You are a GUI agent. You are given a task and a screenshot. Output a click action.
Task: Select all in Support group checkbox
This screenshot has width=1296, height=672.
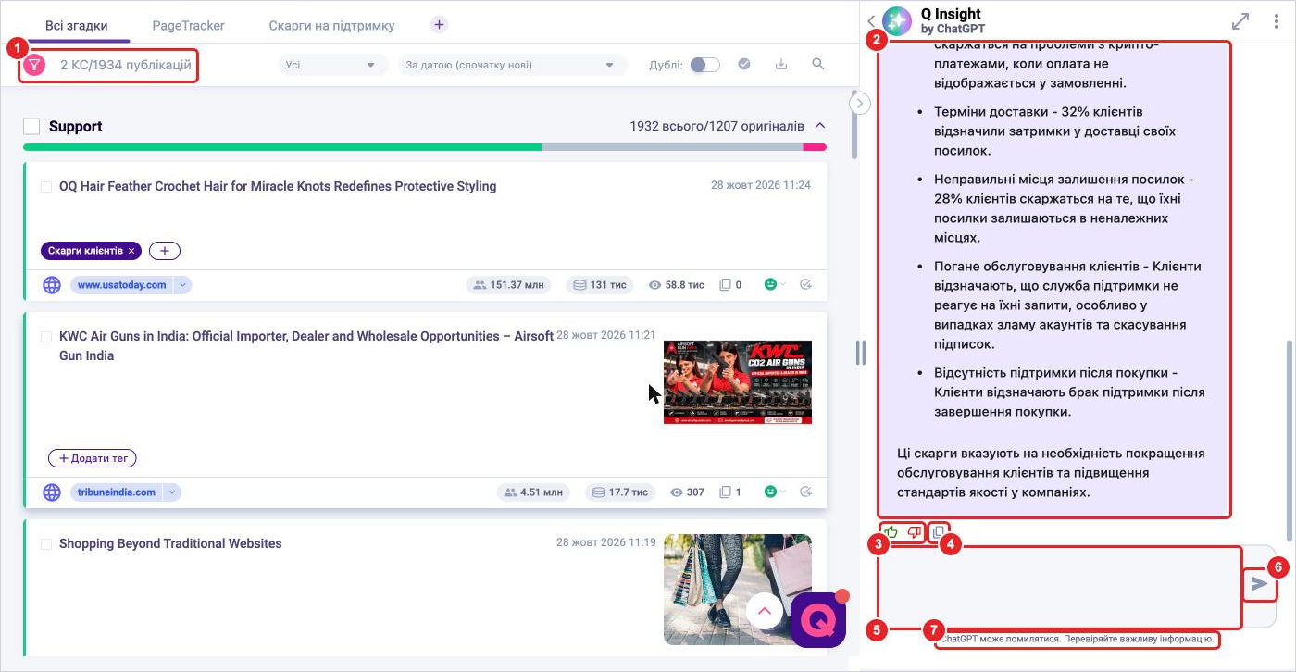(31, 127)
